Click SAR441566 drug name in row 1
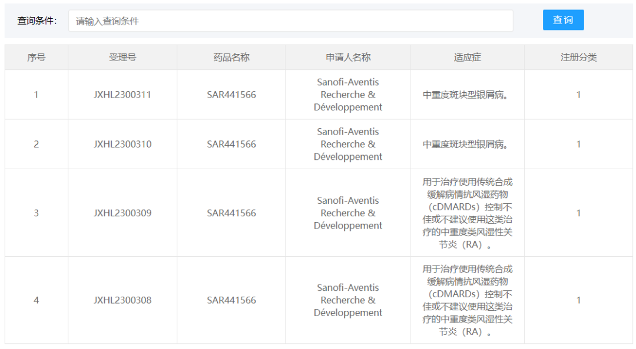This screenshot has height=349, width=636. [231, 95]
